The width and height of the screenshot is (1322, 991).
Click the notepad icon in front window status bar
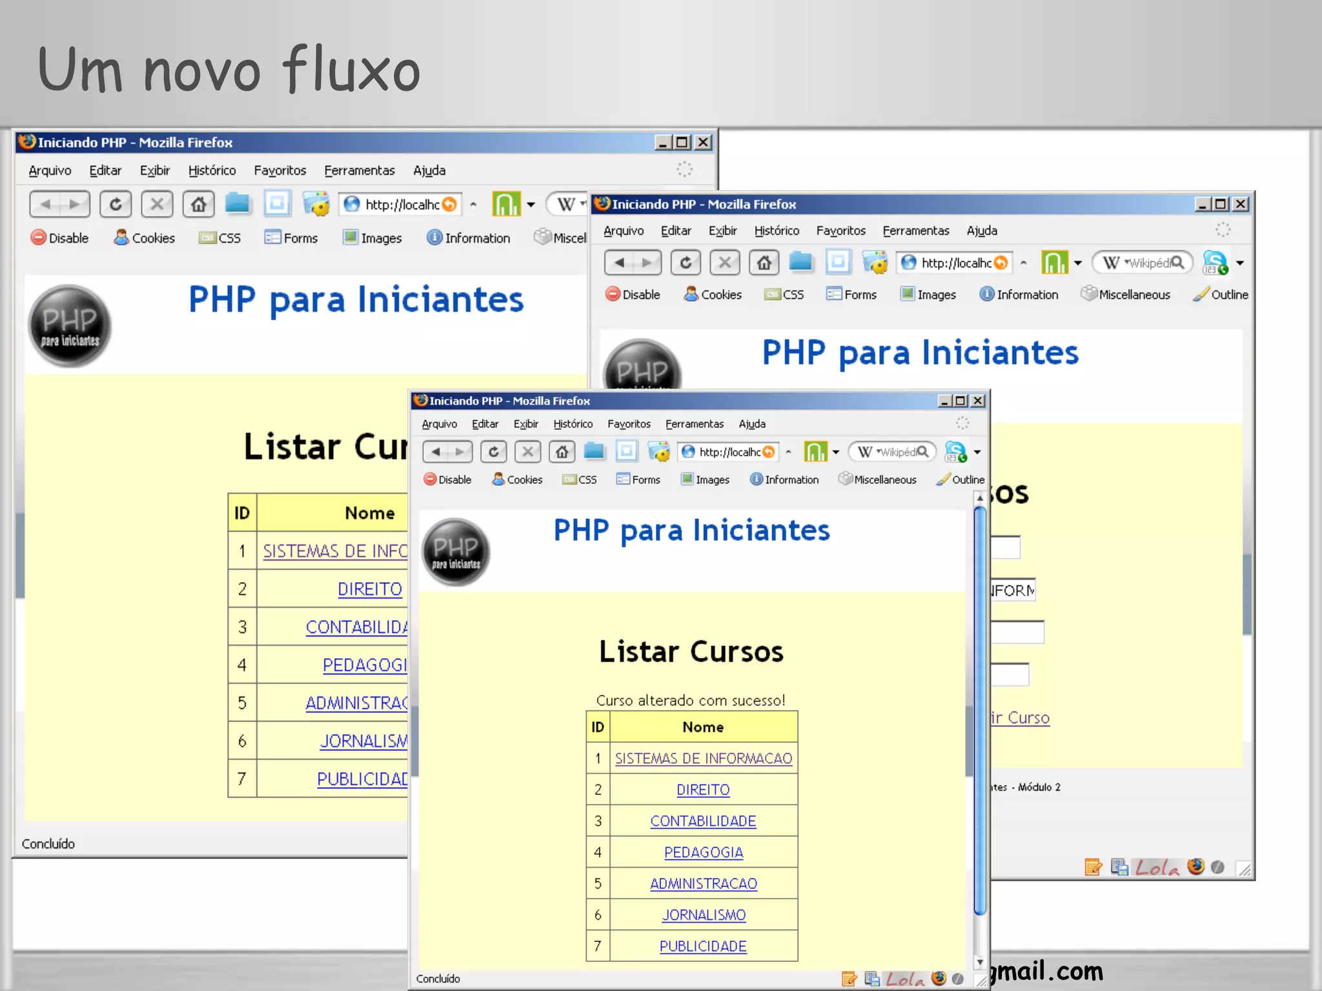coord(849,979)
